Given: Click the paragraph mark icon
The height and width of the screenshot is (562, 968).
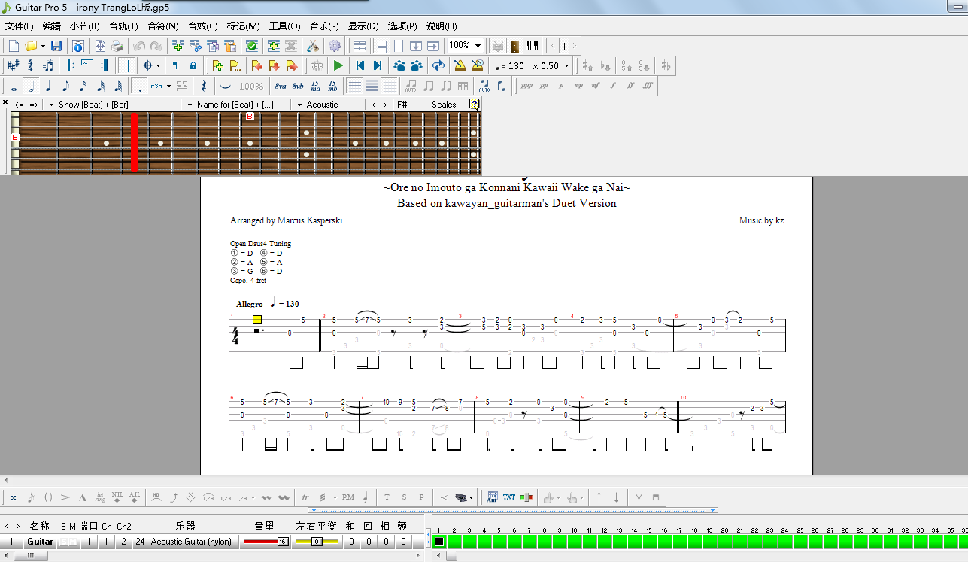Looking at the screenshot, I should coord(176,66).
